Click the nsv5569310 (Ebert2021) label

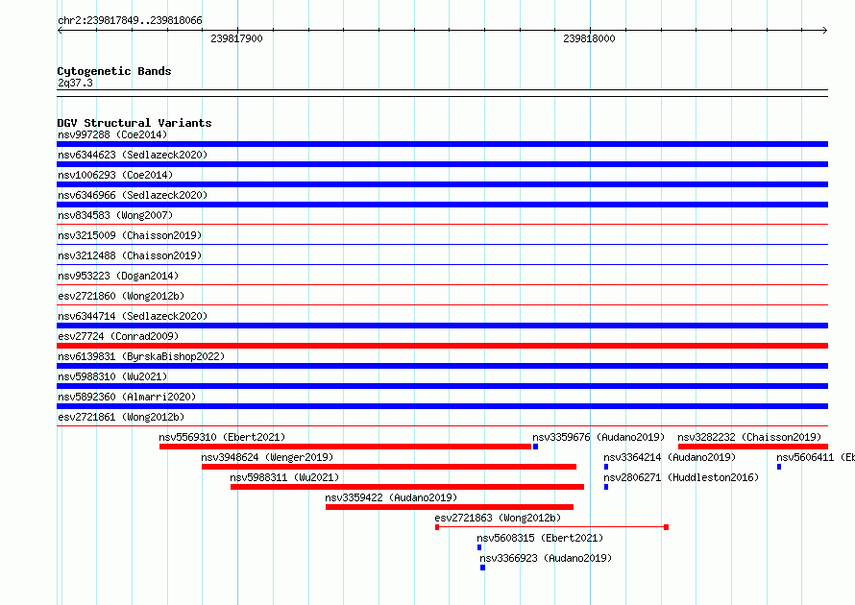(x=222, y=437)
